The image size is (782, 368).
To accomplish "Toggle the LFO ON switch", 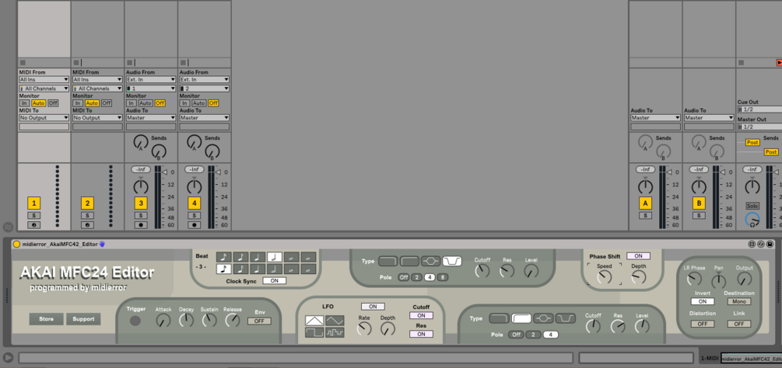I will (373, 307).
